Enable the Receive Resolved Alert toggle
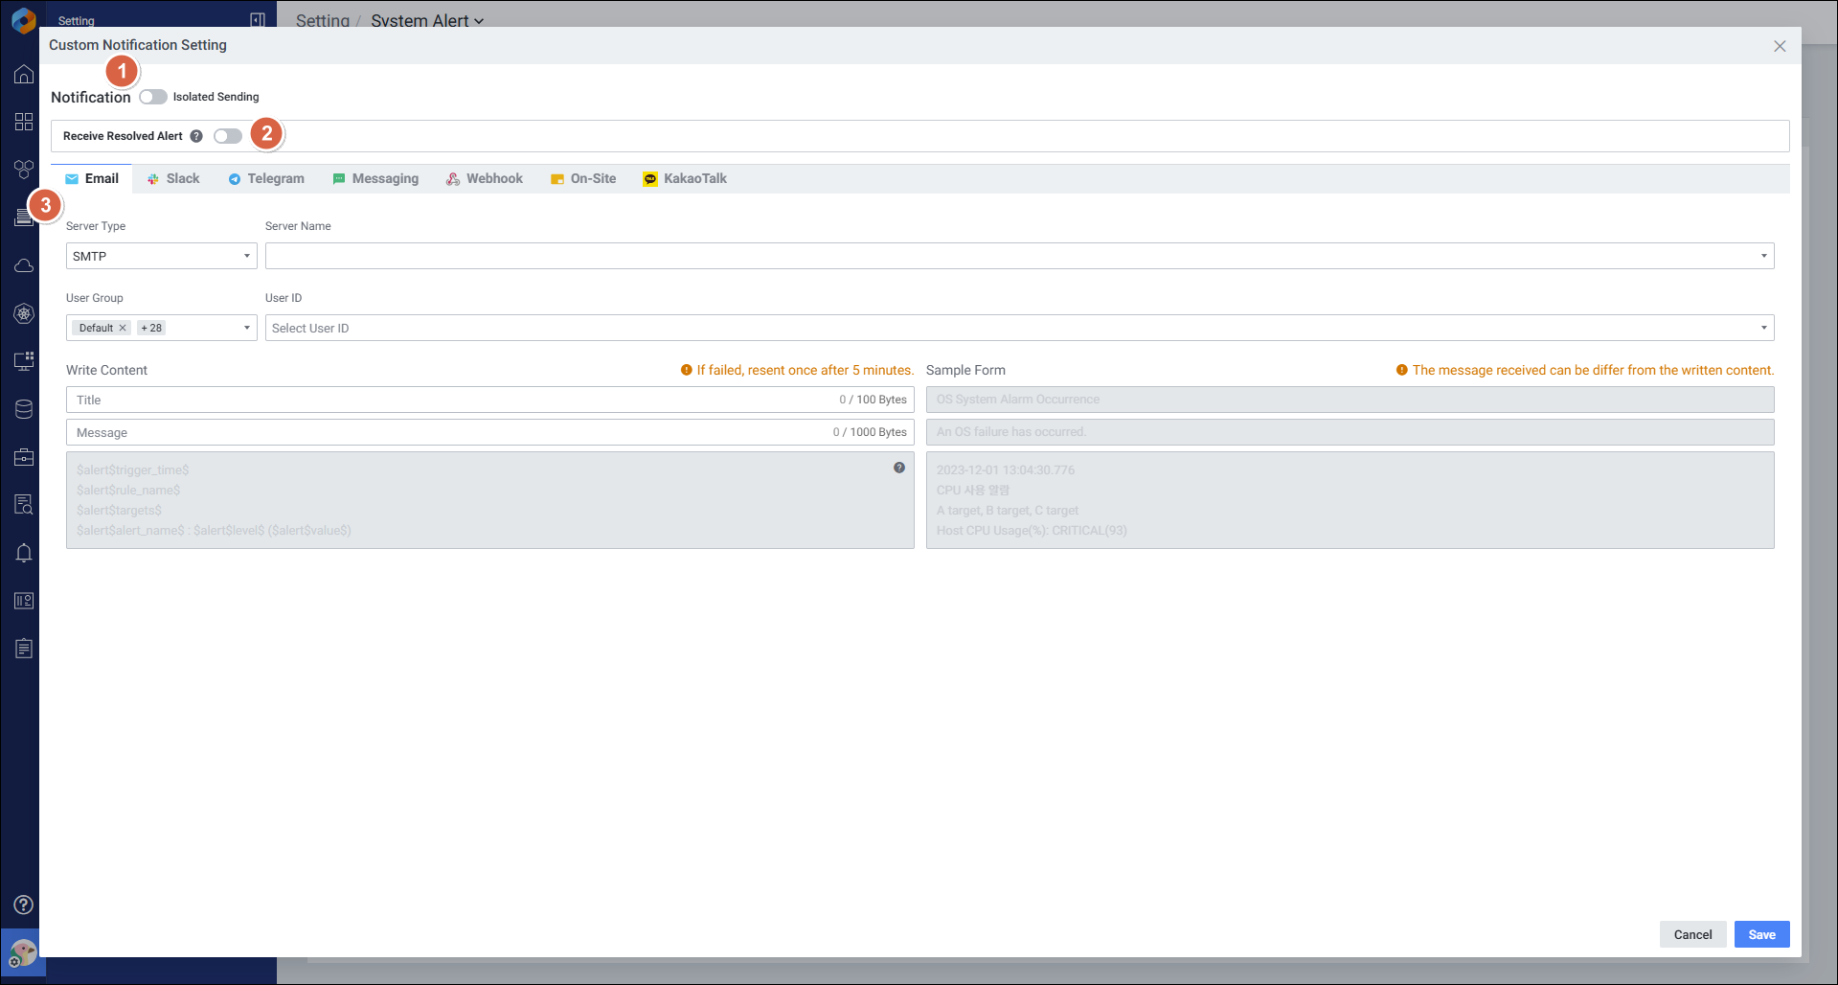The image size is (1838, 985). [228, 136]
